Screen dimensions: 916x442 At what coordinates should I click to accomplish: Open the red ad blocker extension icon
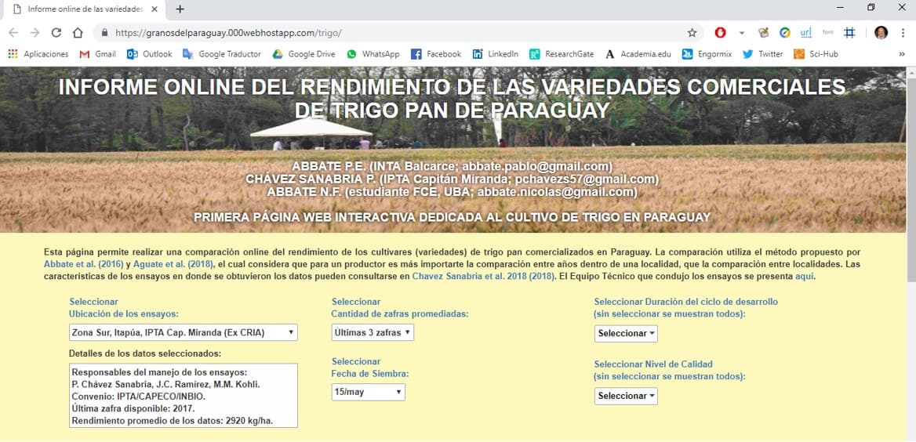click(x=720, y=33)
